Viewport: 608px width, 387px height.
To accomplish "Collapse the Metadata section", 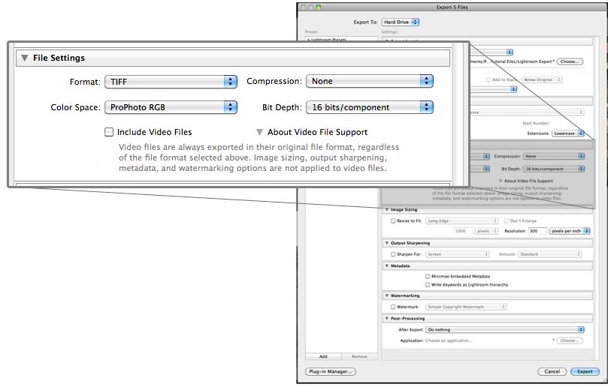I will [386, 265].
